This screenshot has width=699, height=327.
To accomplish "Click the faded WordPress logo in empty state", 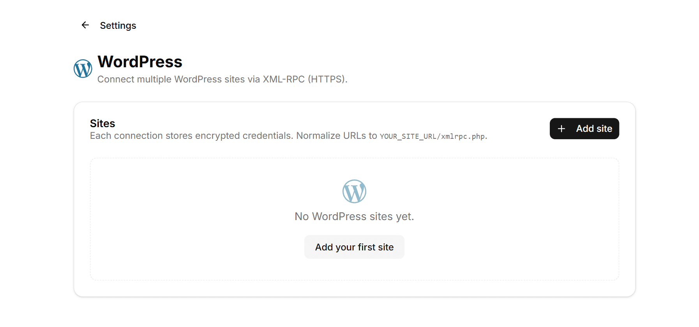I will coord(354,191).
